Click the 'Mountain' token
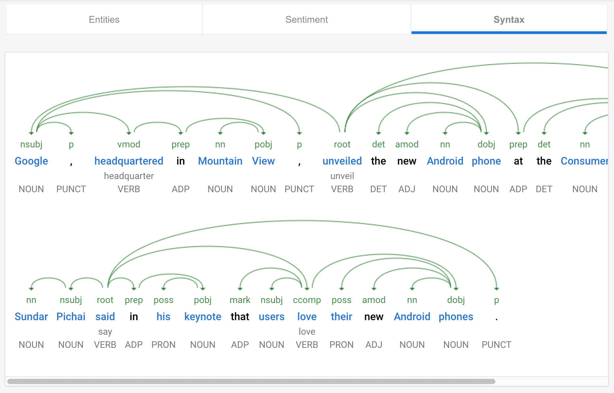Viewport: 614px width, 393px height. click(220, 161)
